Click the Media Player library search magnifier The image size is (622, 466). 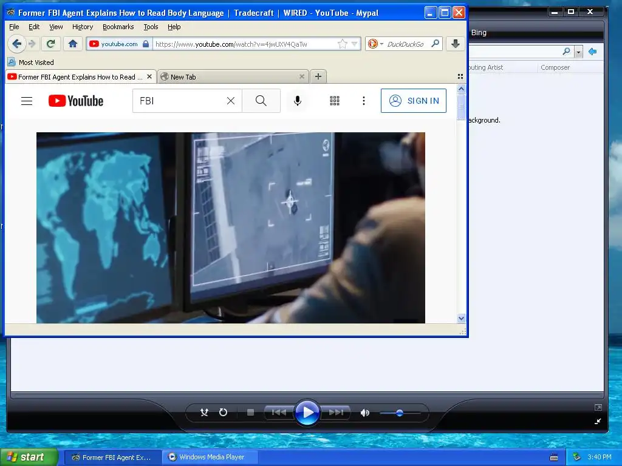coord(567,52)
